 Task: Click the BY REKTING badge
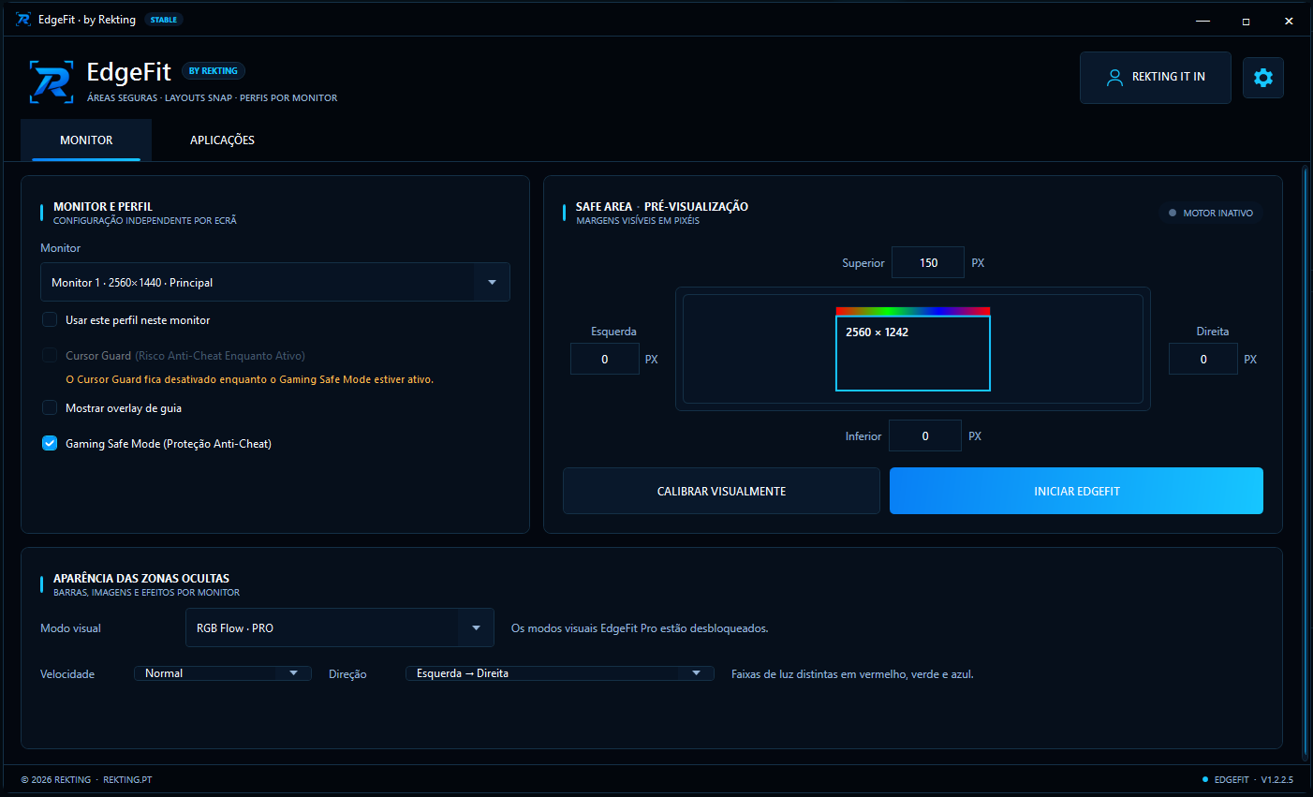(214, 71)
